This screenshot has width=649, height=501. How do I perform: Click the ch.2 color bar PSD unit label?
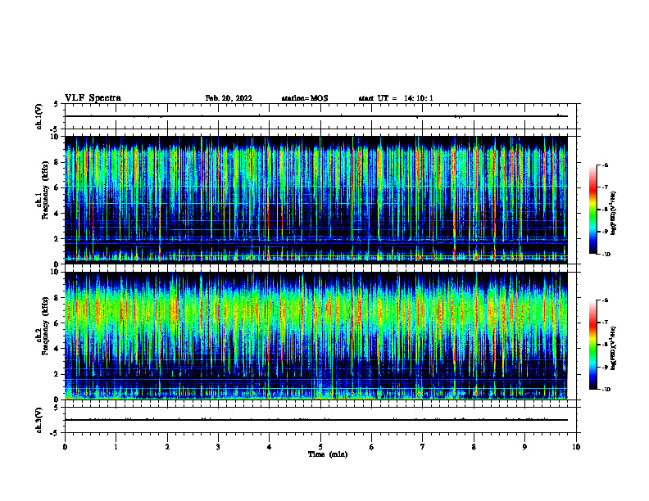point(614,348)
